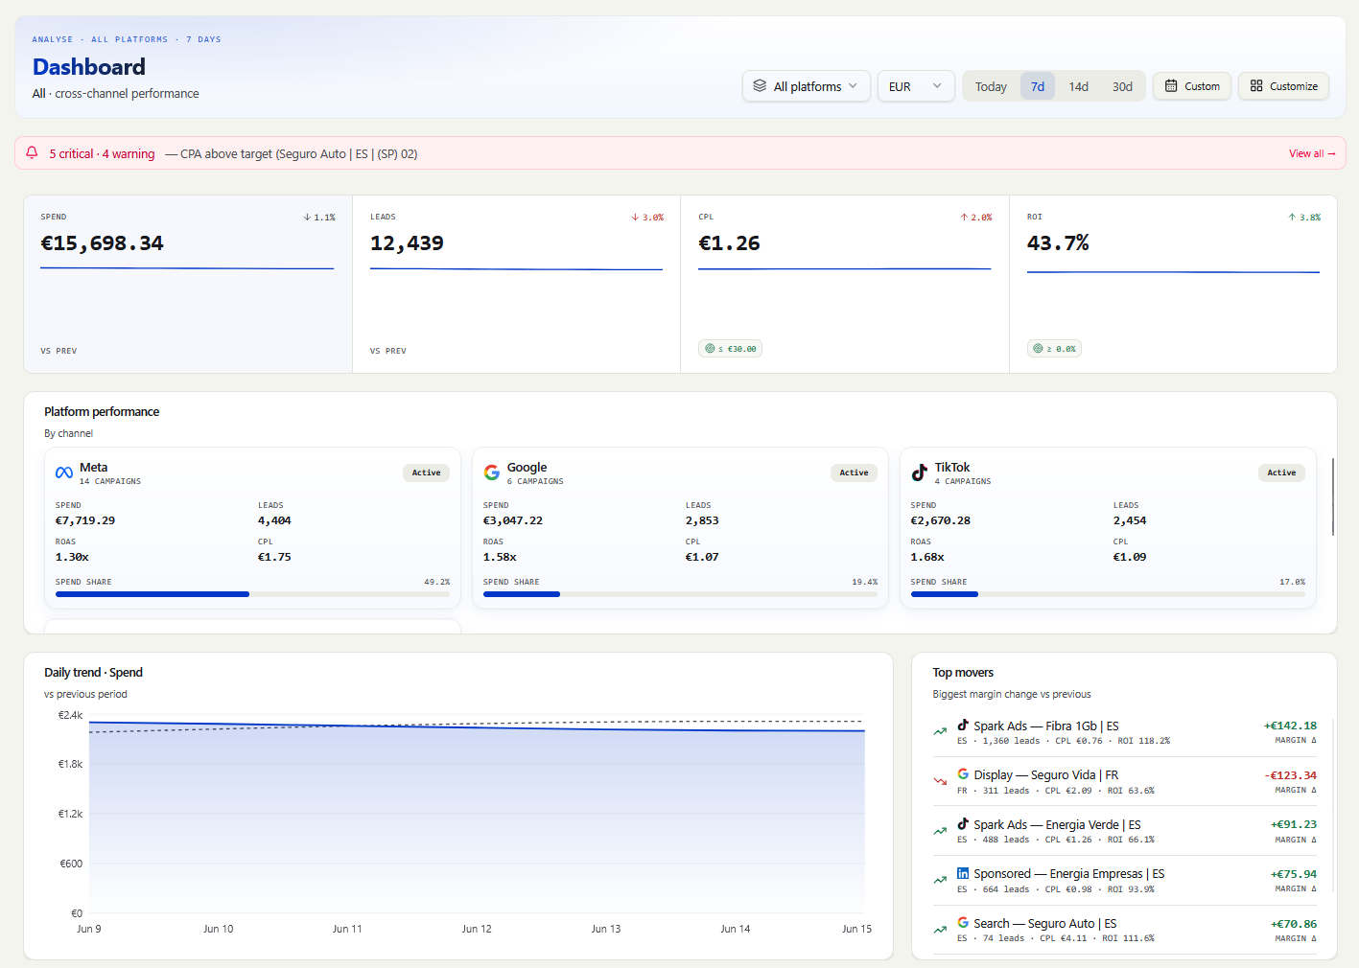Click the +€142.18 margin value

(x=1290, y=726)
